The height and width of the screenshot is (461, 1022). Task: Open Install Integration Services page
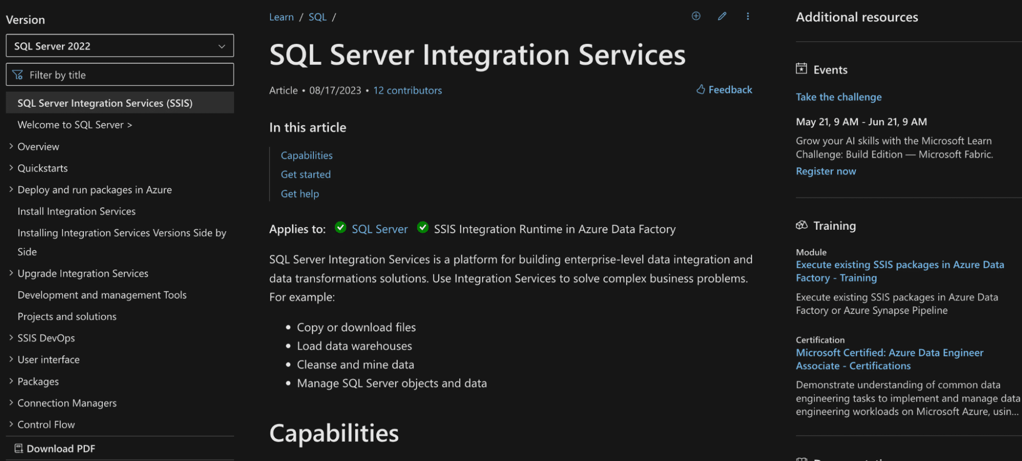point(77,211)
